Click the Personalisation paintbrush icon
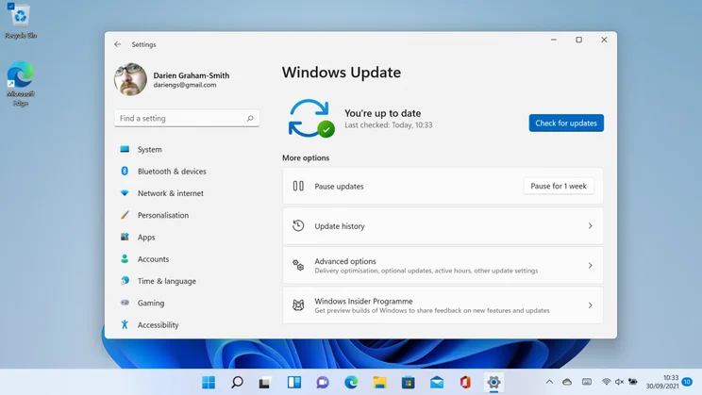 (125, 215)
